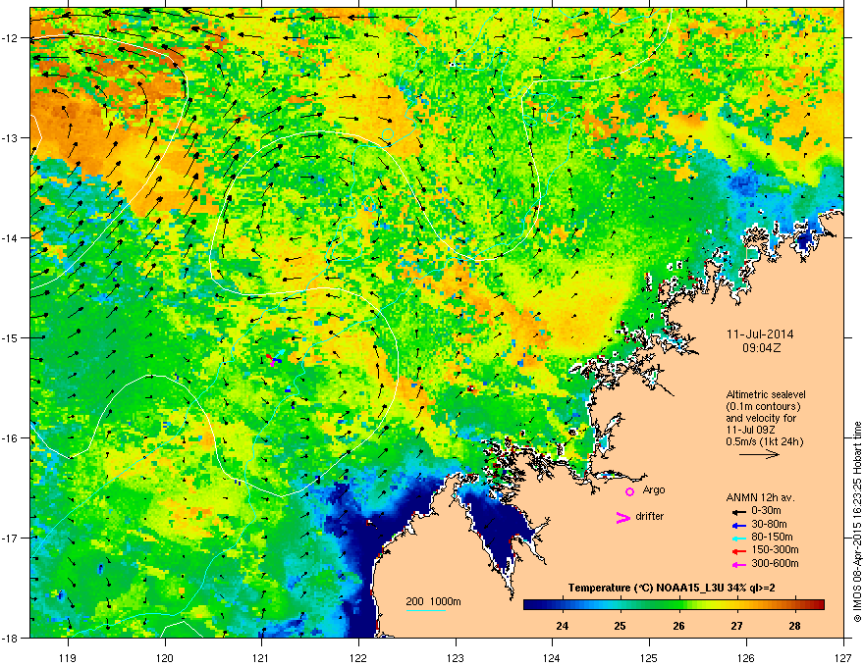Screen dimensions: 864x667
Task: Click the longitude axis label 120
Action: pyautogui.click(x=165, y=657)
